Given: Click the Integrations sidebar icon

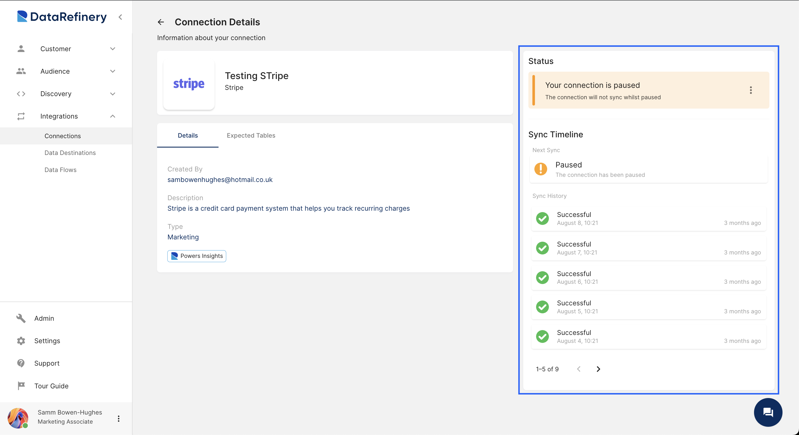Looking at the screenshot, I should point(20,116).
